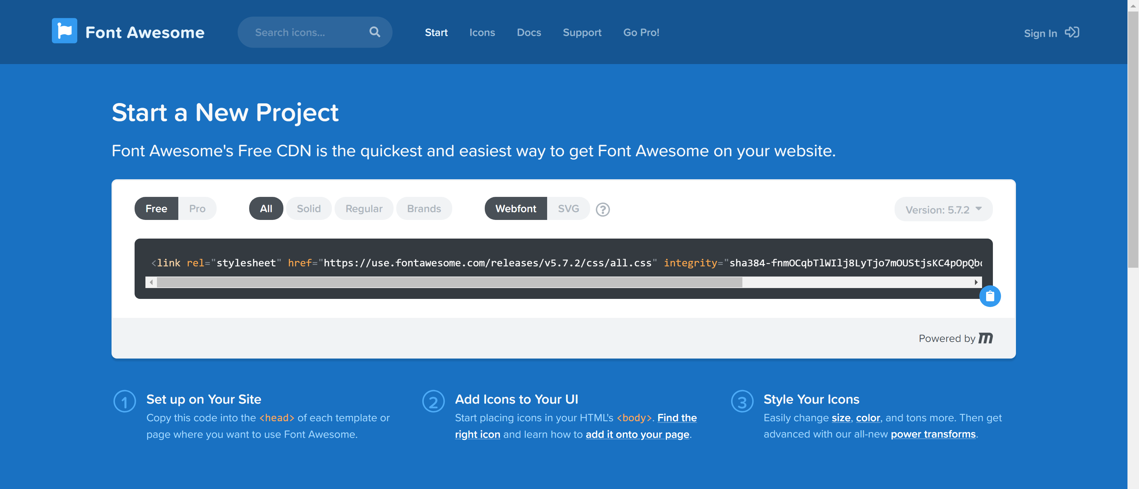
Task: Follow the 'Find the right icon' link
Action: coord(576,426)
